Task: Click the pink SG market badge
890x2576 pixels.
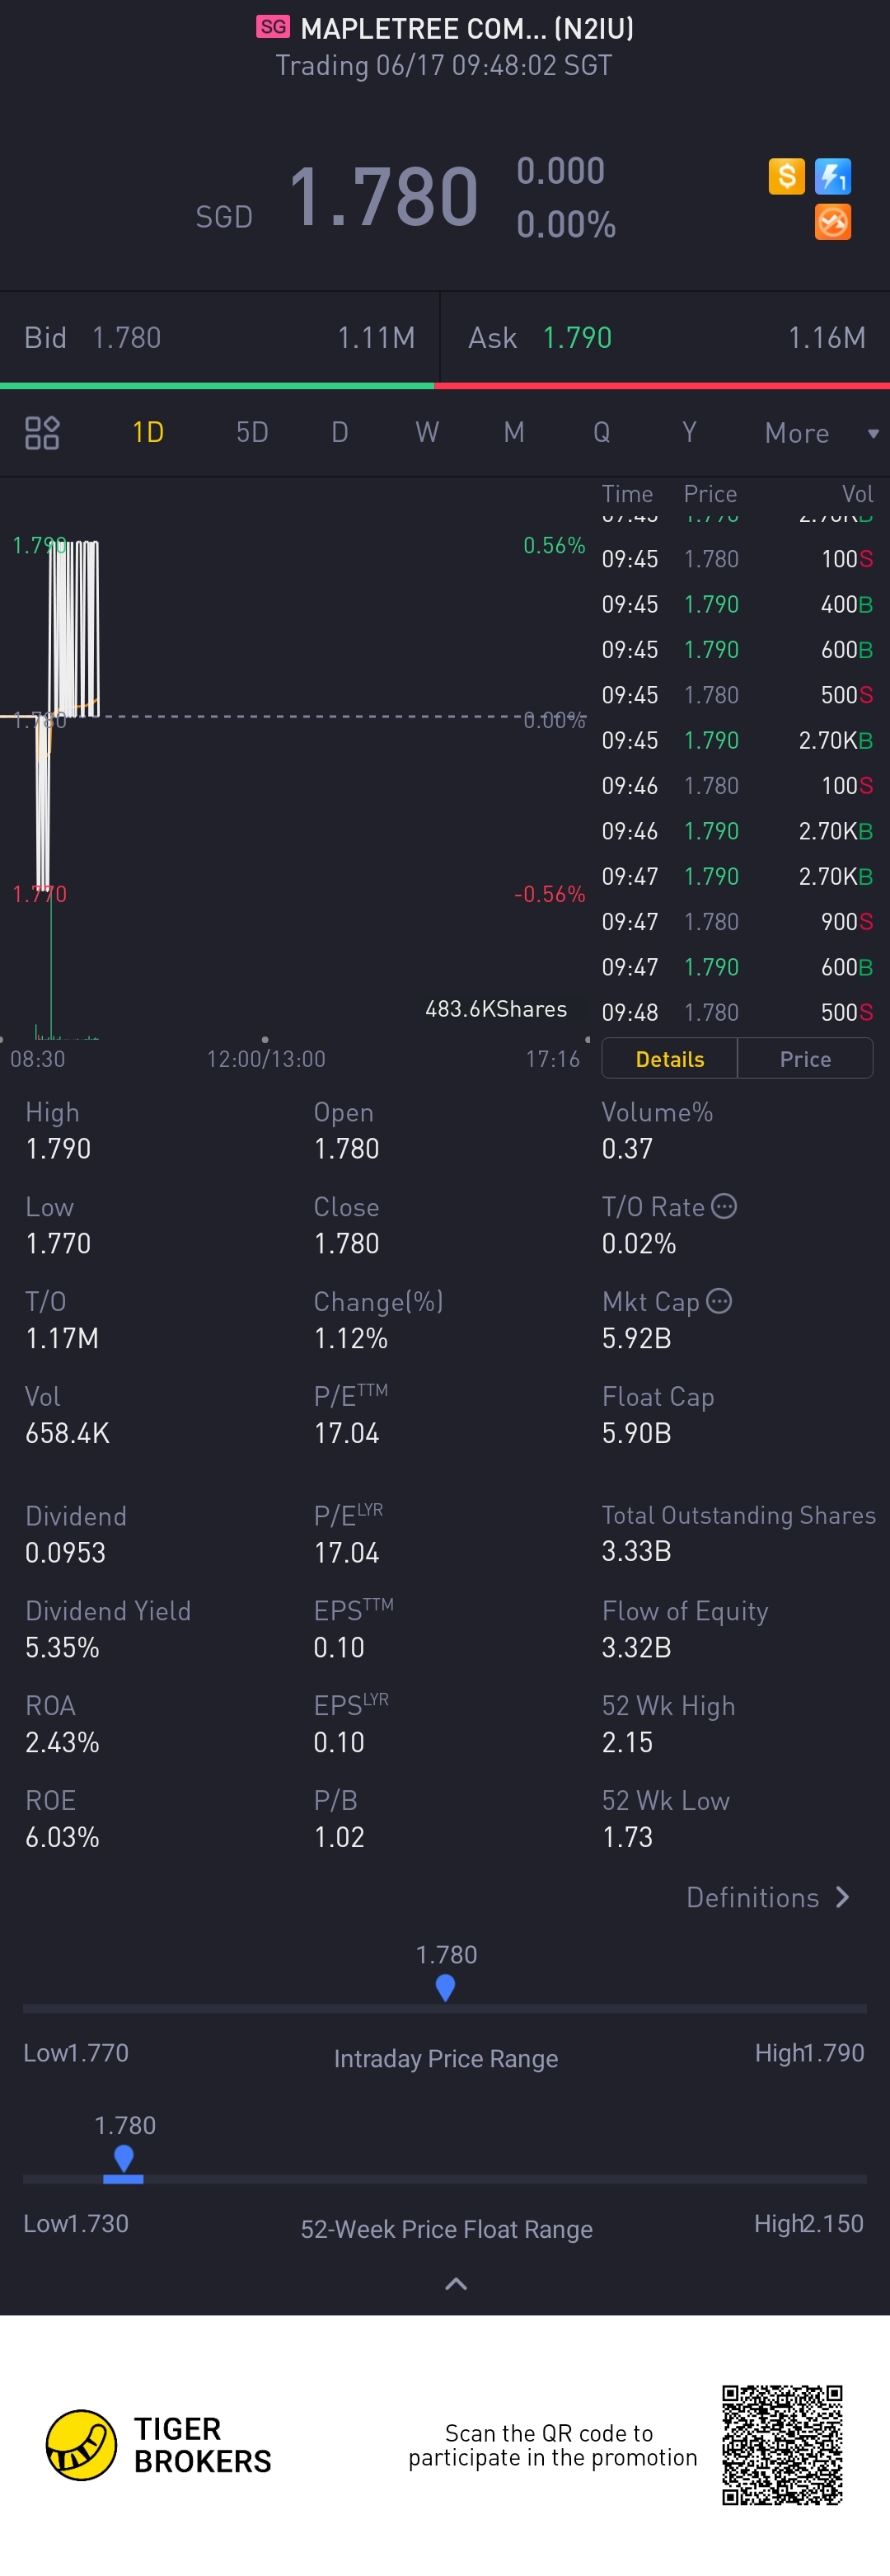Action: (273, 27)
